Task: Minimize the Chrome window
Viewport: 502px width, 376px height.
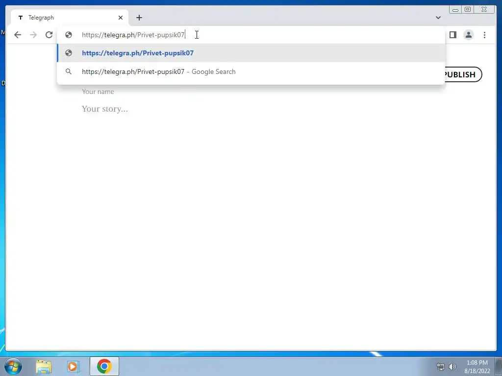Action: (x=455, y=10)
